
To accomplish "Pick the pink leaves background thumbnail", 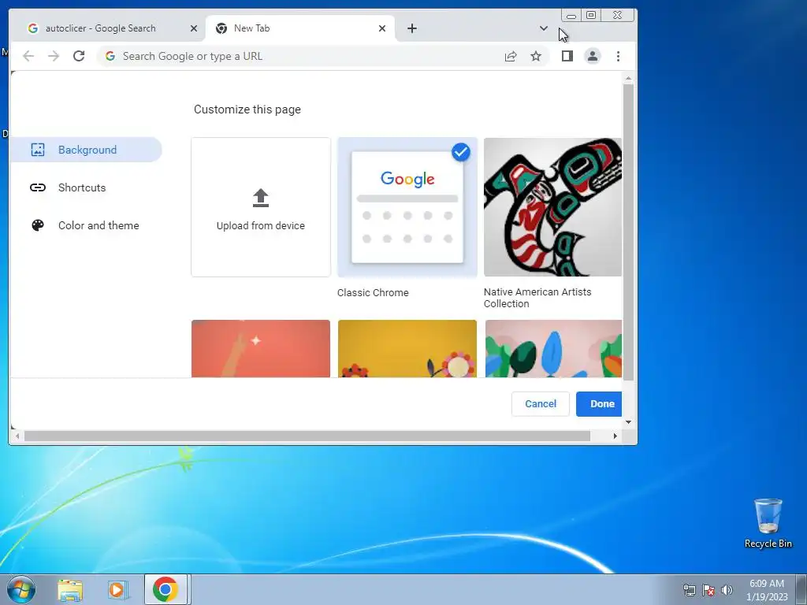I will (x=553, y=348).
